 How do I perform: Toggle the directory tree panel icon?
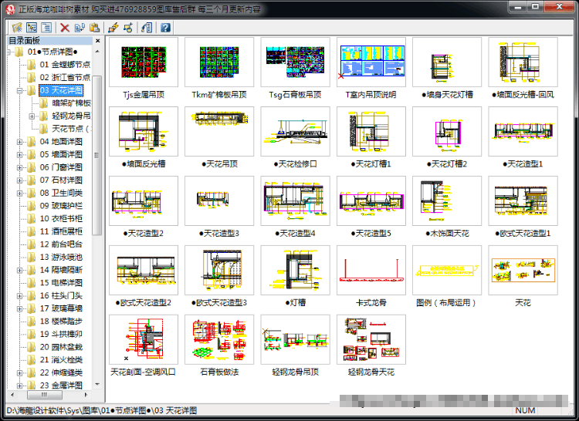pos(32,27)
